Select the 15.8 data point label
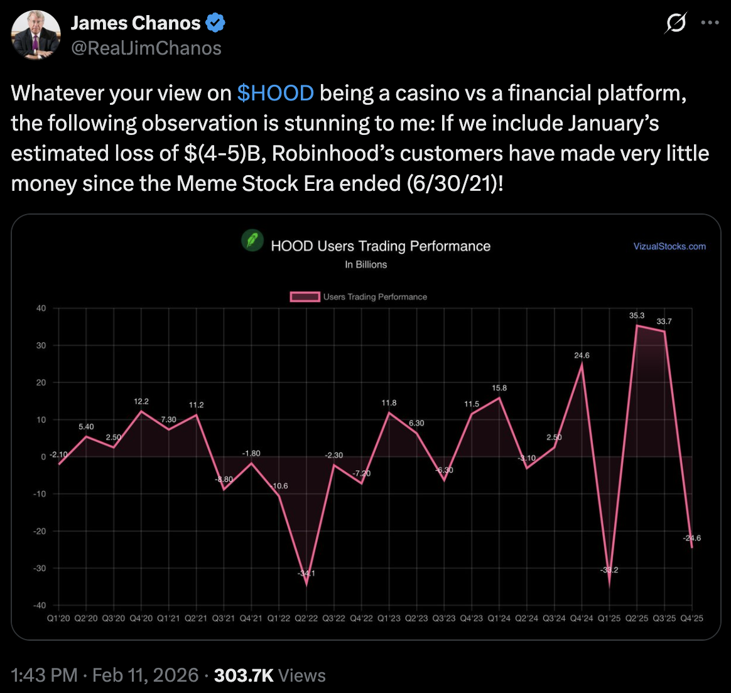Viewport: 731px width, 693px height. (x=499, y=388)
